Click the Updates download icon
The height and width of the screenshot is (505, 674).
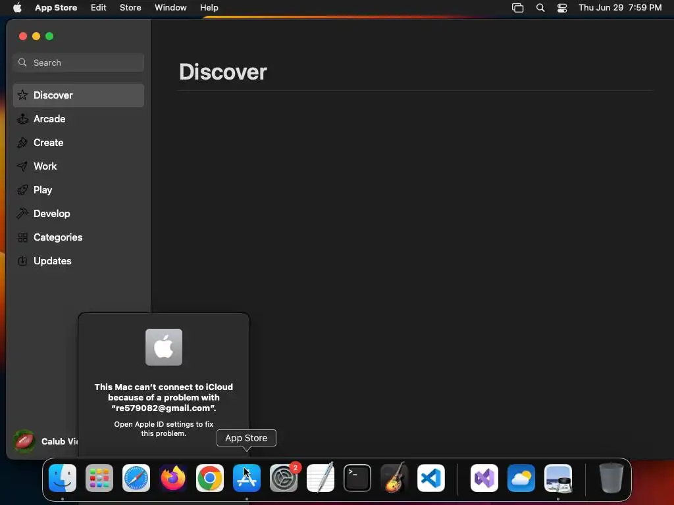[22, 260]
